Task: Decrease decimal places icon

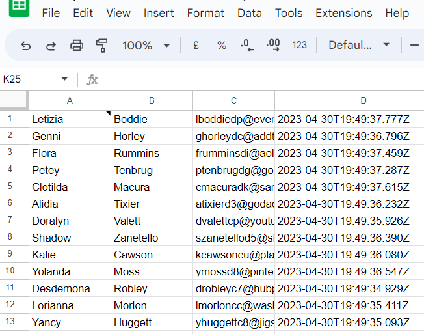Action: point(247,45)
